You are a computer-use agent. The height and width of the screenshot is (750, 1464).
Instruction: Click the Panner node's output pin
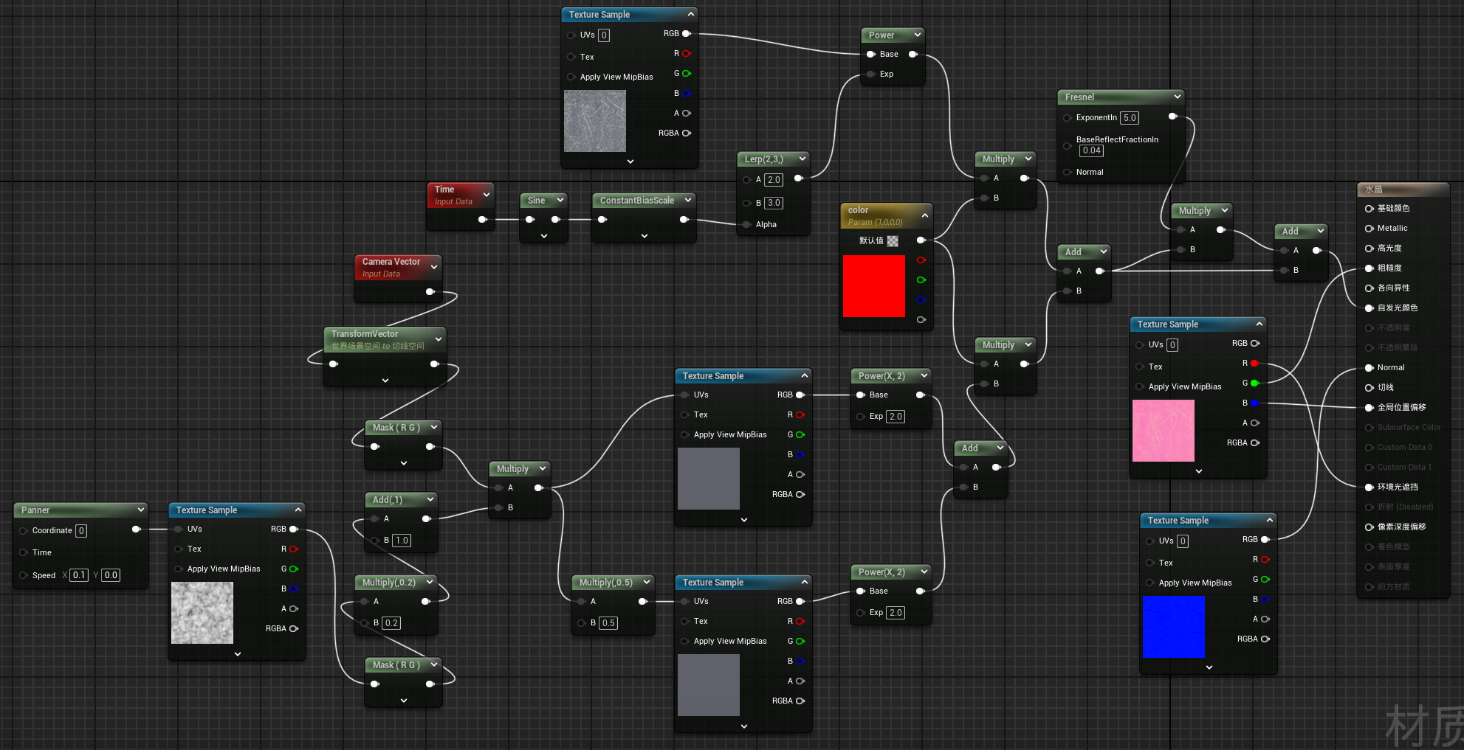point(136,529)
